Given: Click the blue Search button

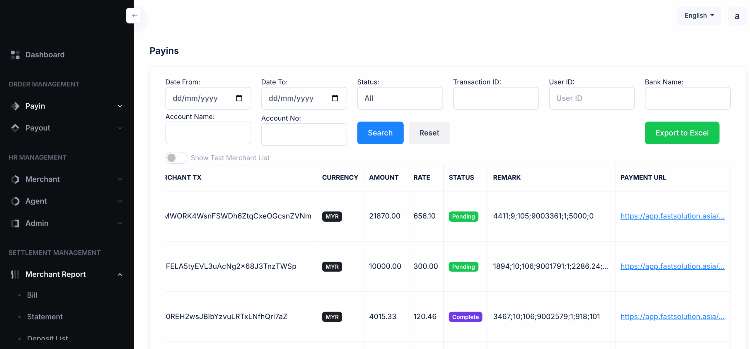Looking at the screenshot, I should (x=380, y=133).
